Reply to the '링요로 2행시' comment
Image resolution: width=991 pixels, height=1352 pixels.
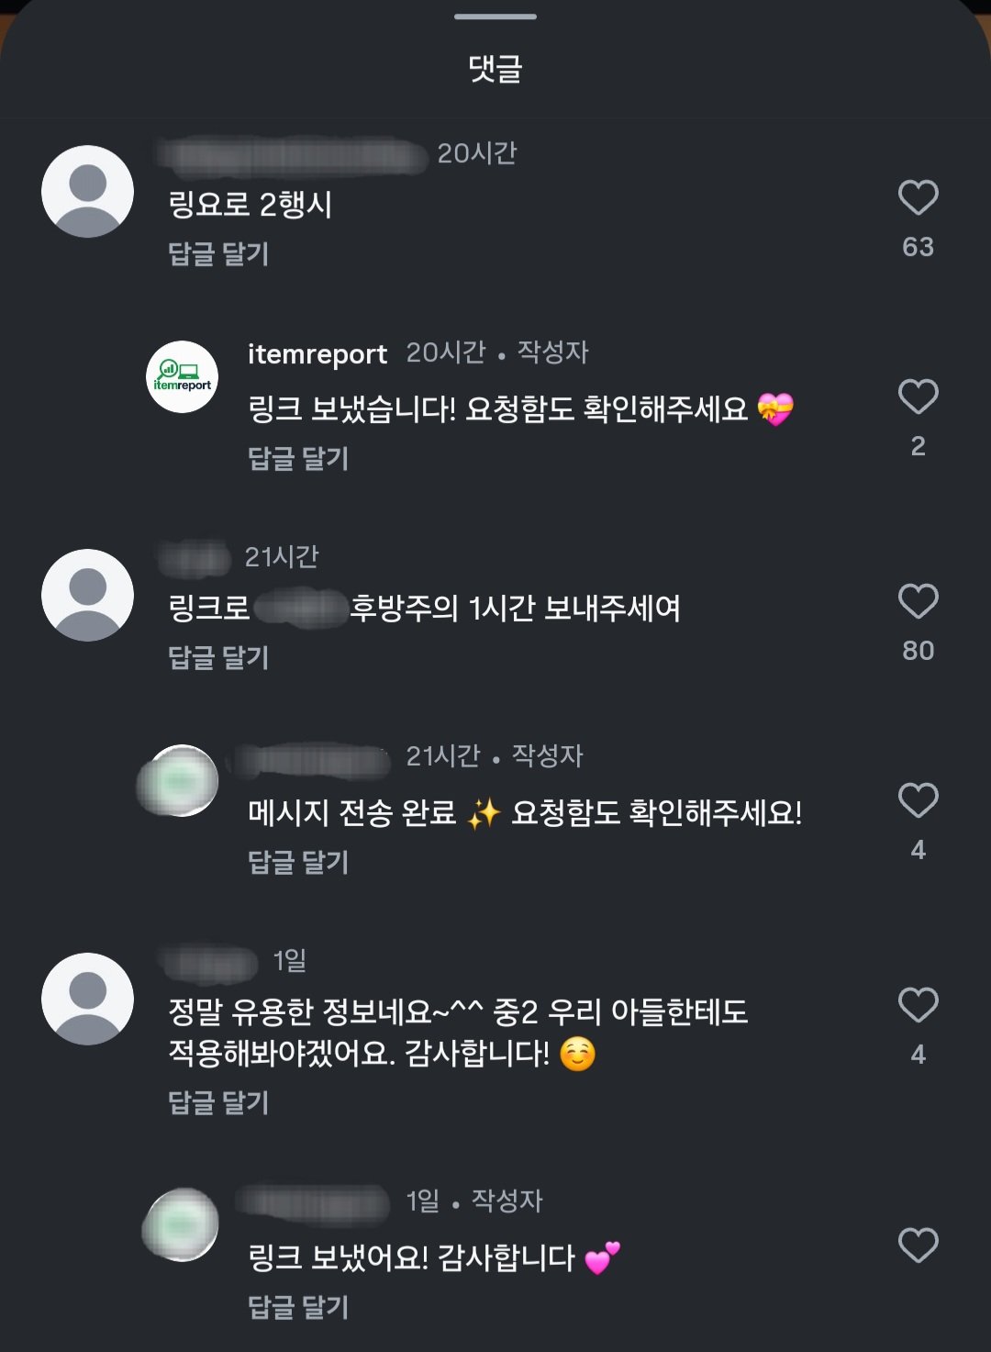[218, 254]
